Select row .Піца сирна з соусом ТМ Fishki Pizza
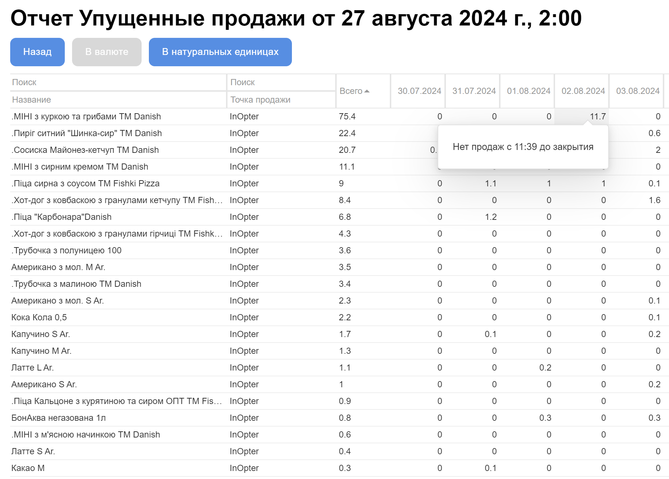Viewport: 669px width, 479px height. tap(339, 183)
